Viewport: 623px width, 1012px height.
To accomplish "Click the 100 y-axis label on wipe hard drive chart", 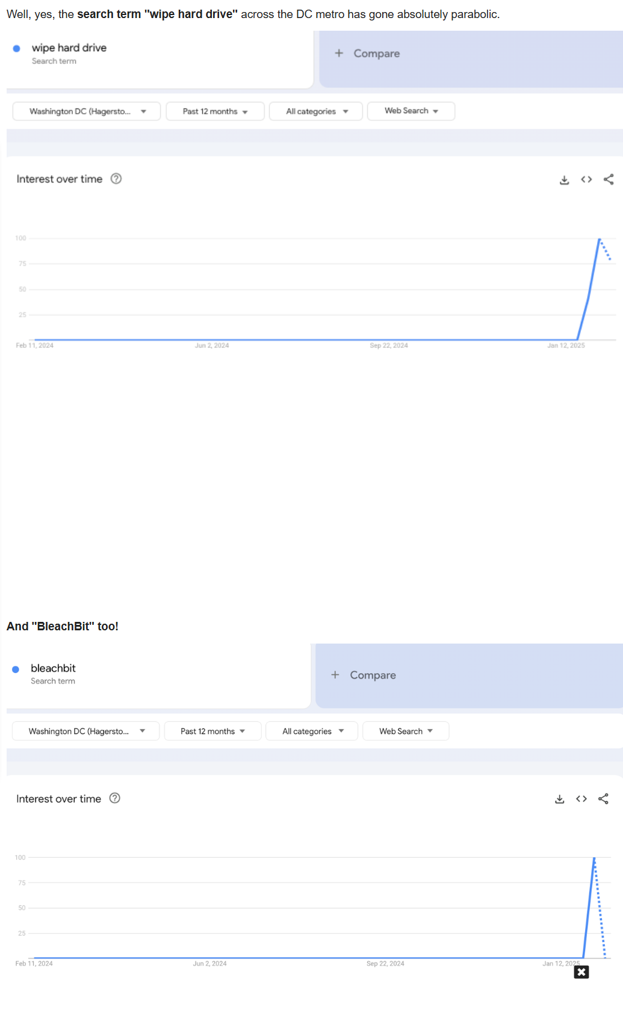I will click(x=20, y=238).
